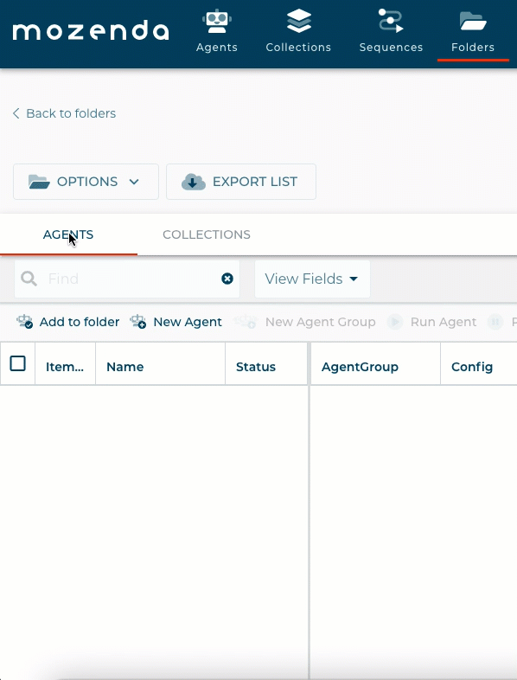The width and height of the screenshot is (517, 680).
Task: Click the magnifying glass search icon
Action: (29, 279)
